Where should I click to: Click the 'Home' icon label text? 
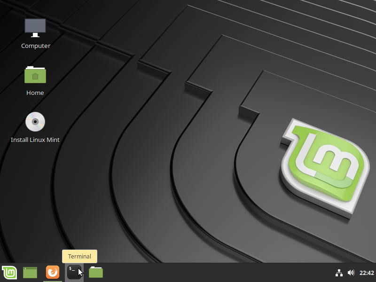[35, 93]
